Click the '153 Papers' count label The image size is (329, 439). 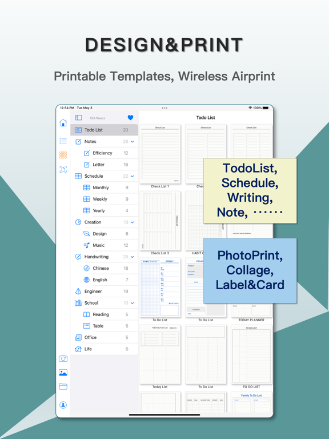pyautogui.click(x=97, y=118)
